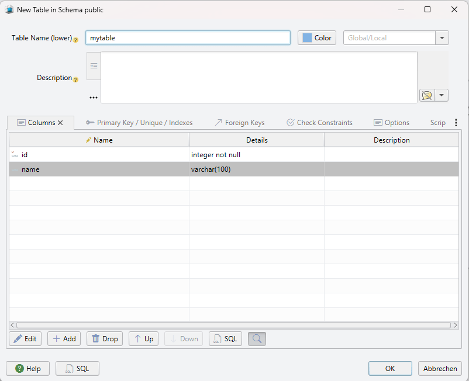Image resolution: width=469 pixels, height=381 pixels.
Task: Click the help question icon next to Table Name
Action: pos(75,40)
